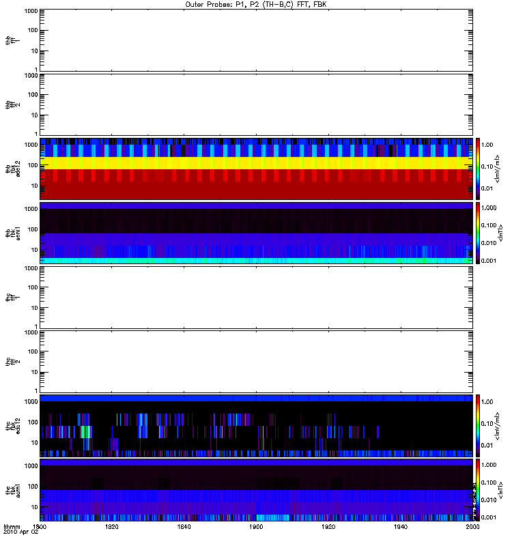Click the thc fbk edc12 spectrogram panel

pos(257,425)
